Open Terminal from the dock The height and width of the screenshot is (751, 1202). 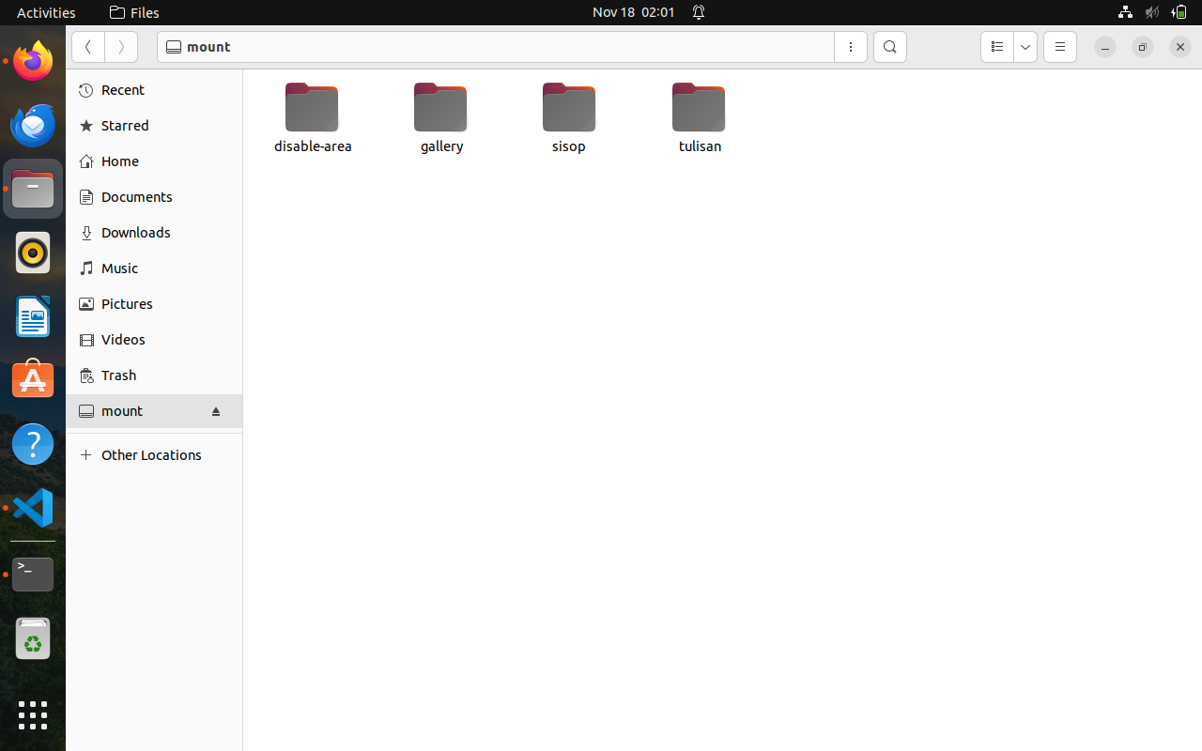pos(33,574)
